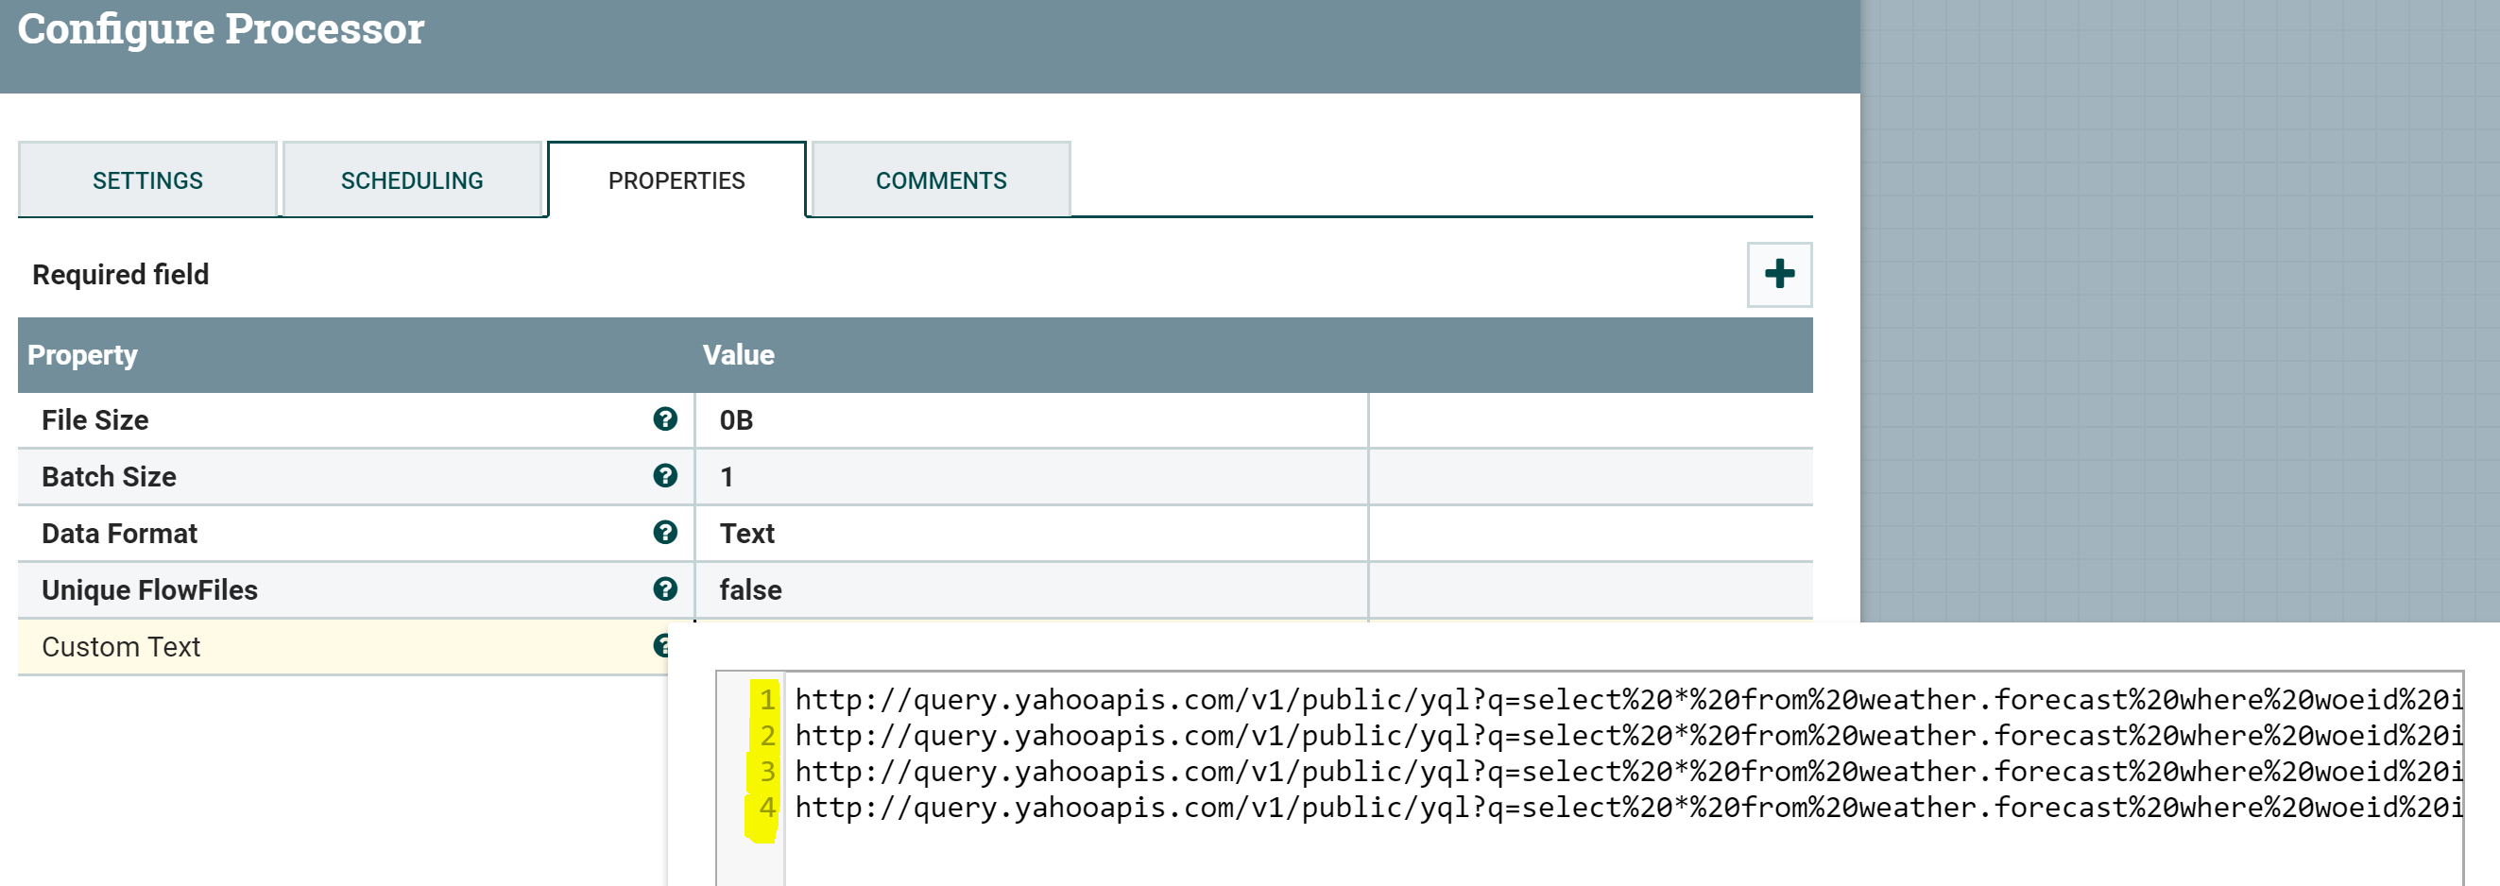View the Batch Size help tooltip
Screen dimensions: 2500x886
(x=665, y=476)
